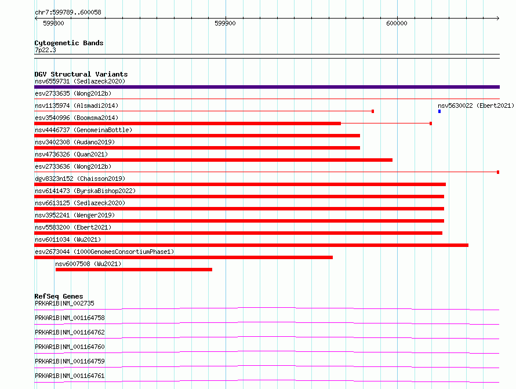Image resolution: width=516 pixels, height=389 pixels.
Task: Click the 599900 ruler tick label
Action: pyautogui.click(x=225, y=23)
